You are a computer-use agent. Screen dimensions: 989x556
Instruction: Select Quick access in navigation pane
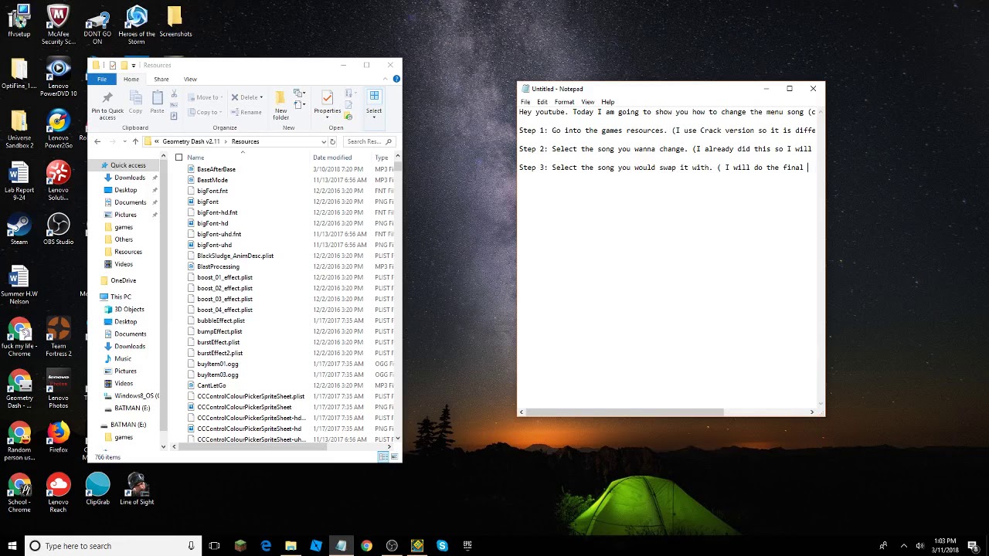coord(127,165)
